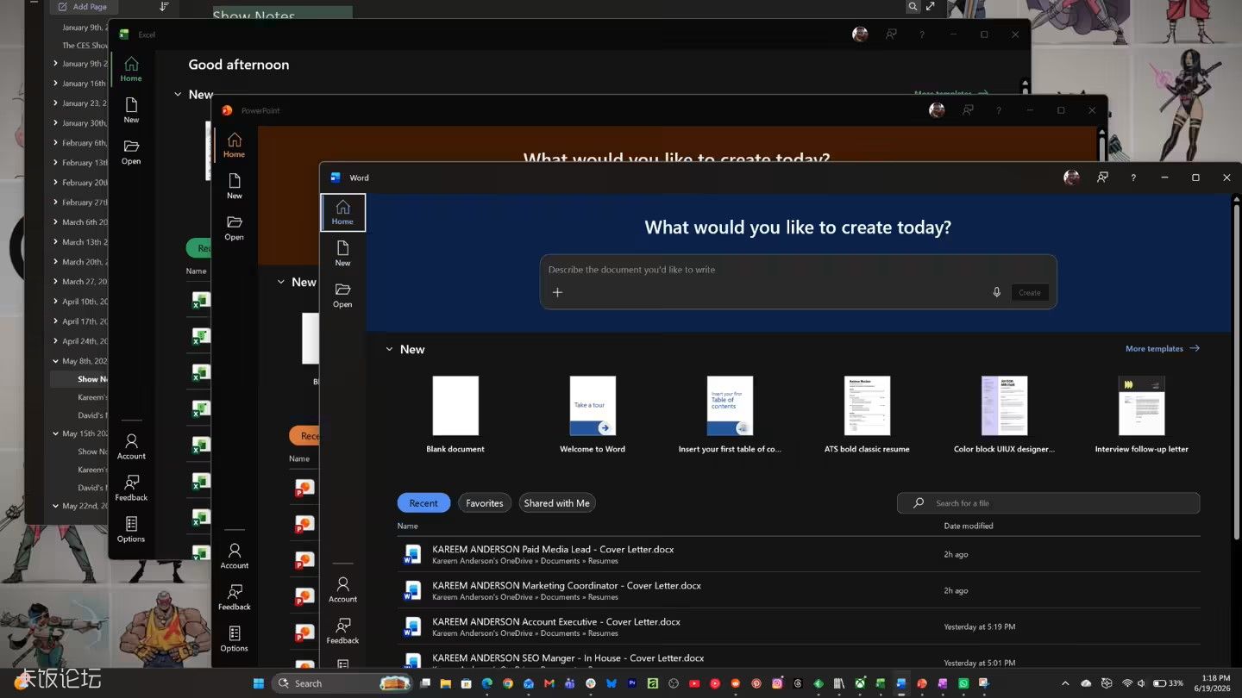The width and height of the screenshot is (1242, 698).
Task: Go to Home in Word's sidebar
Action: click(342, 212)
